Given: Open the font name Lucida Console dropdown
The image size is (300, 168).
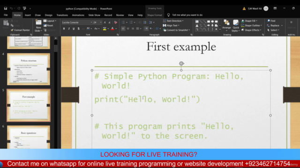Looking at the screenshot, I should (x=91, y=22).
